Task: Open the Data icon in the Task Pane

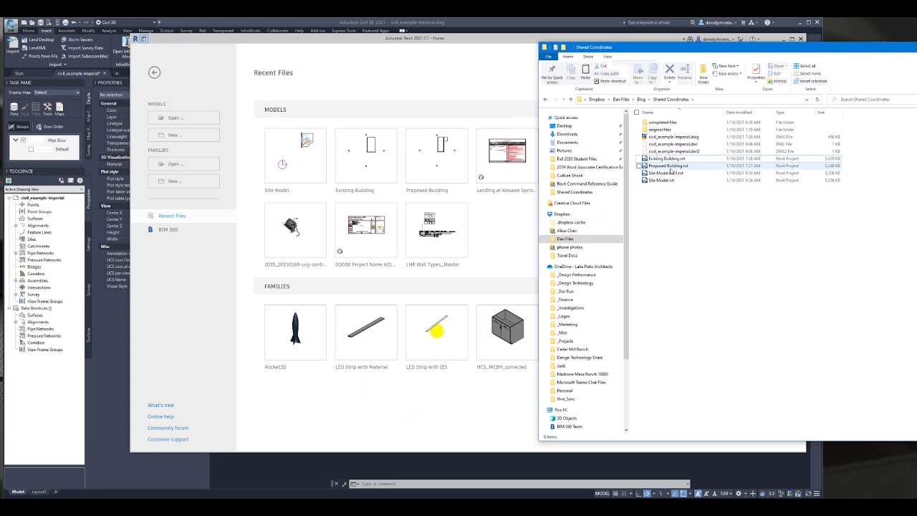Action: pos(14,108)
